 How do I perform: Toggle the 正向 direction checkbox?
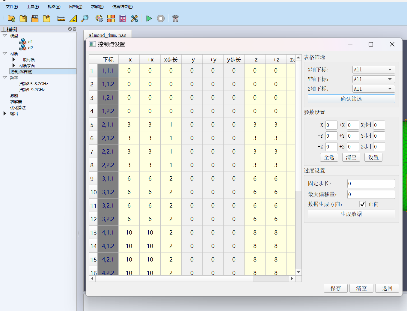363,204
